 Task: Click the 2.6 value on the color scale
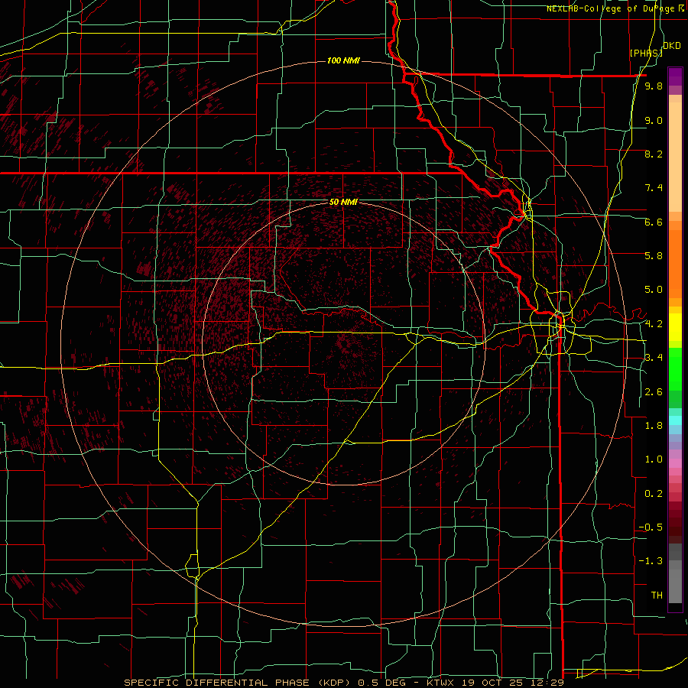click(x=654, y=392)
